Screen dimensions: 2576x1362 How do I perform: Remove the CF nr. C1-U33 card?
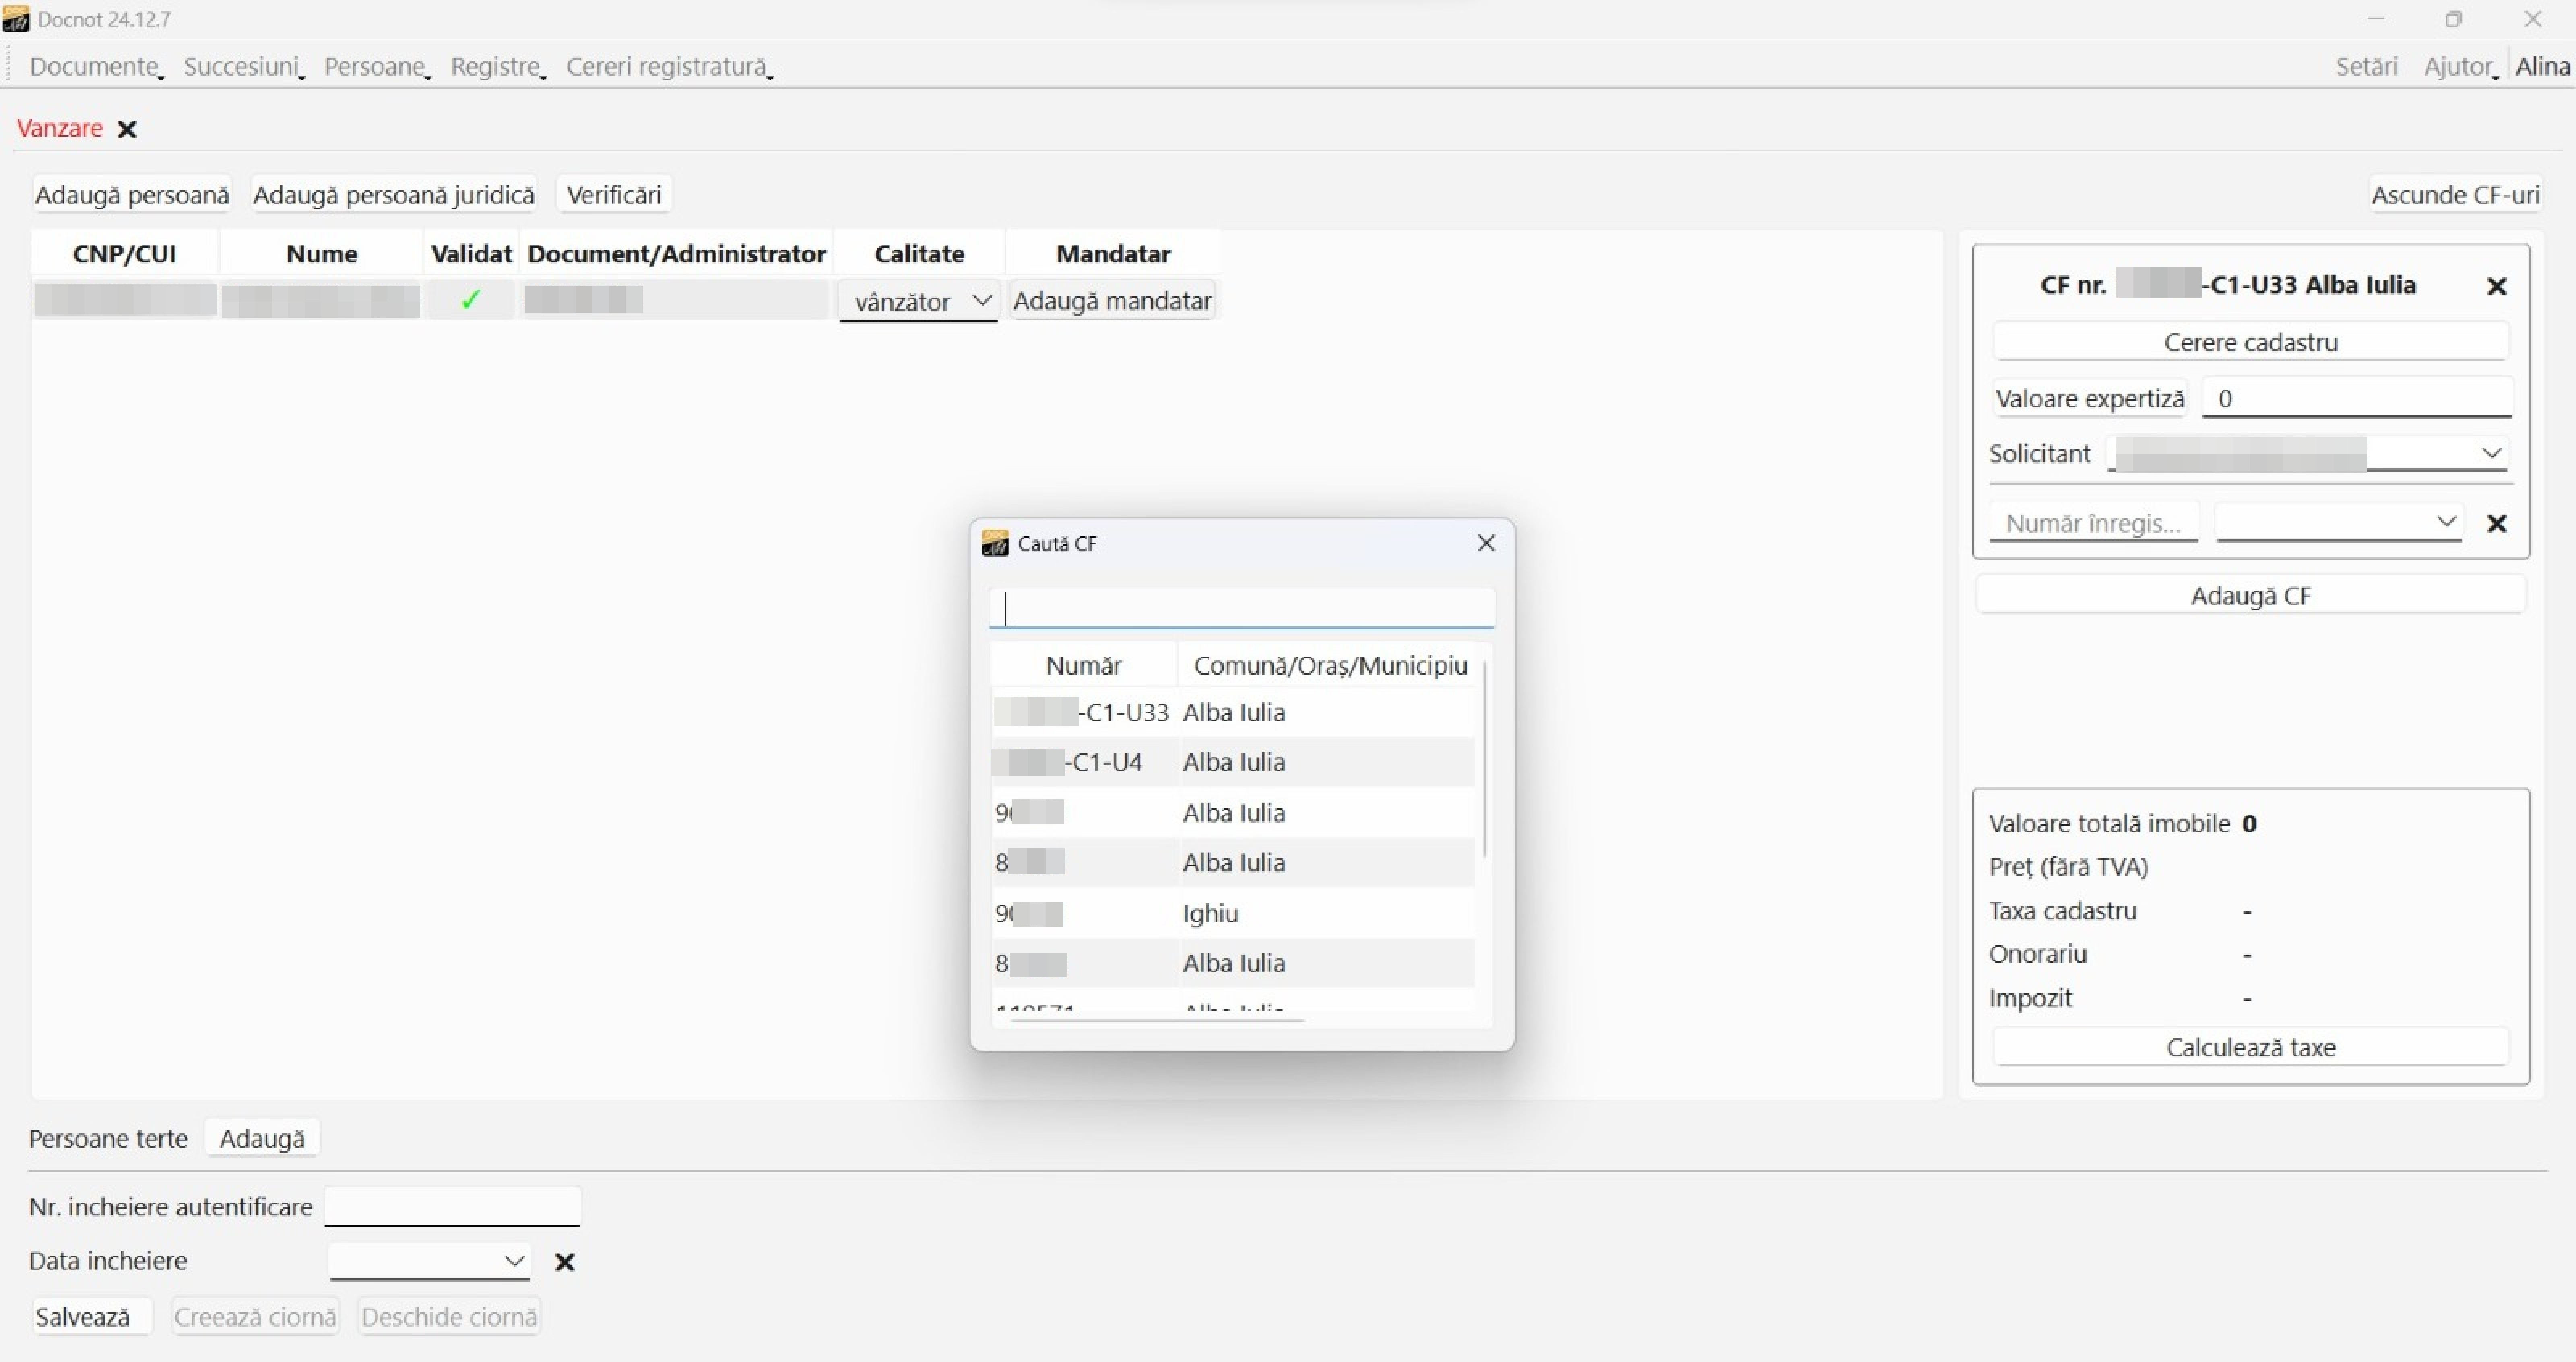2496,286
